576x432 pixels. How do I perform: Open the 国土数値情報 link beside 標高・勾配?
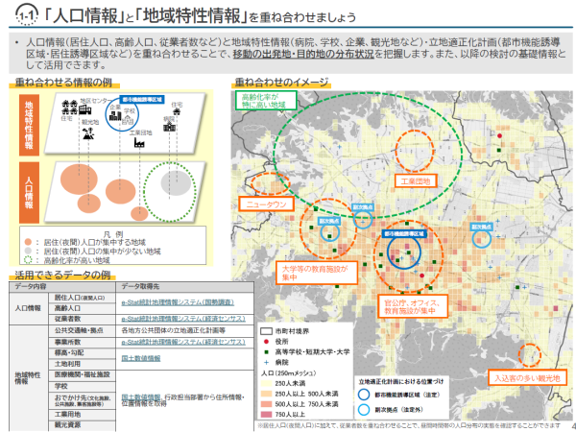click(141, 358)
